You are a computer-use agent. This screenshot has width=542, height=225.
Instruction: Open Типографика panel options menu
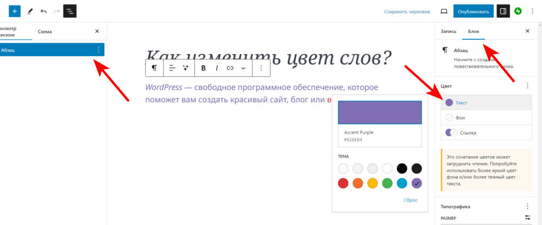(x=528, y=206)
